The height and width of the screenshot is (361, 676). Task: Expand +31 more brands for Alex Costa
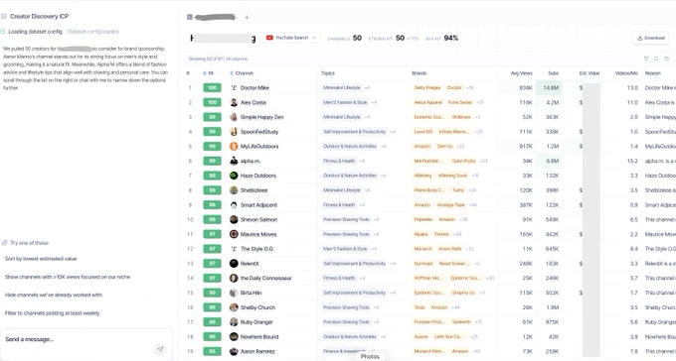tap(479, 102)
